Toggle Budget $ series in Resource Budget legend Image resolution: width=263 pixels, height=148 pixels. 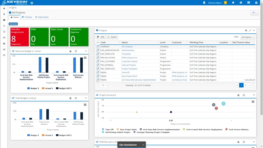[x=33, y=88]
